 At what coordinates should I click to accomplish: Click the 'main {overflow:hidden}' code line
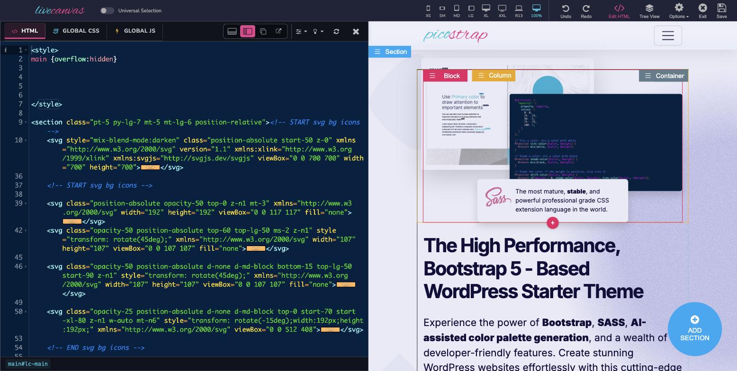click(x=74, y=59)
